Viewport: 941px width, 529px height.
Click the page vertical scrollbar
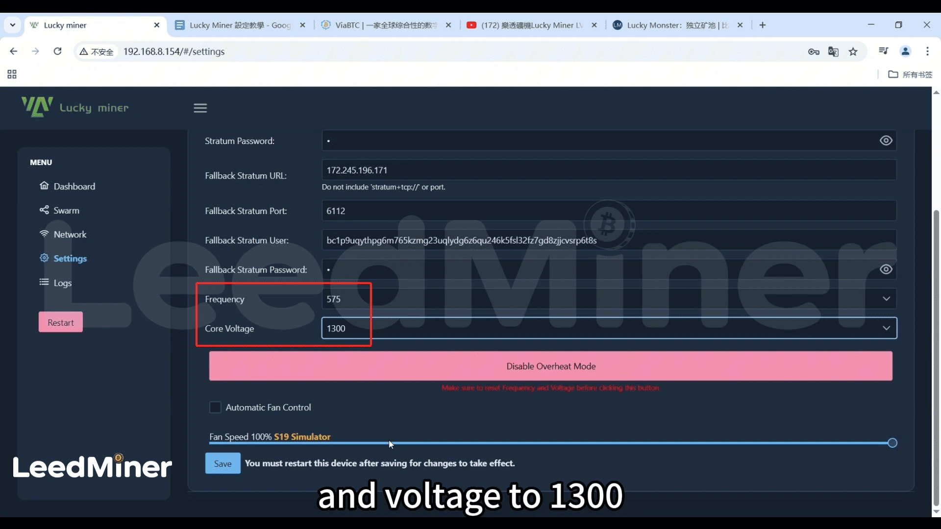click(936, 358)
